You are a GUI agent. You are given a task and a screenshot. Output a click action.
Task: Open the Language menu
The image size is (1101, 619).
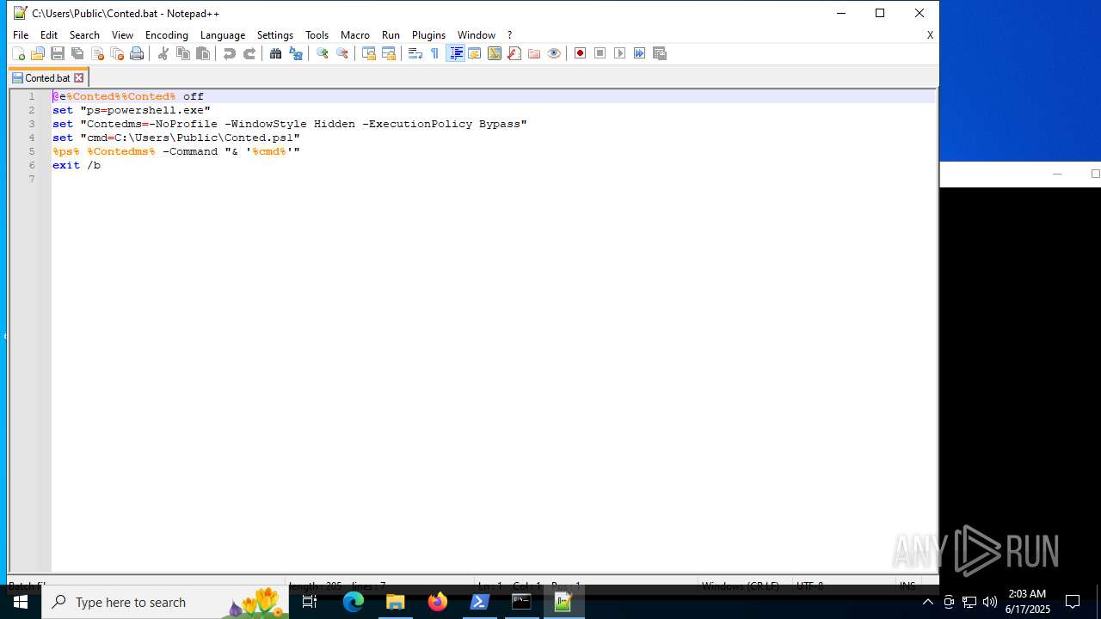point(223,35)
